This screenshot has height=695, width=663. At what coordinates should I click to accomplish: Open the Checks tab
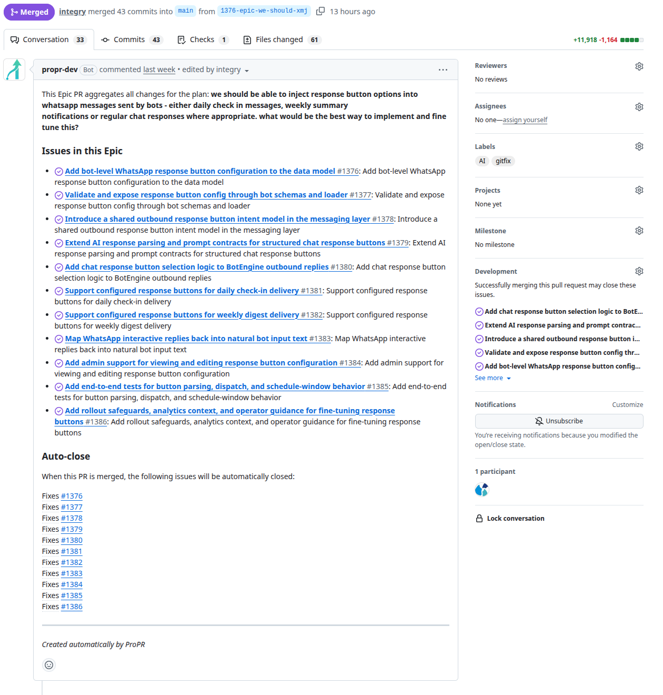[203, 39]
